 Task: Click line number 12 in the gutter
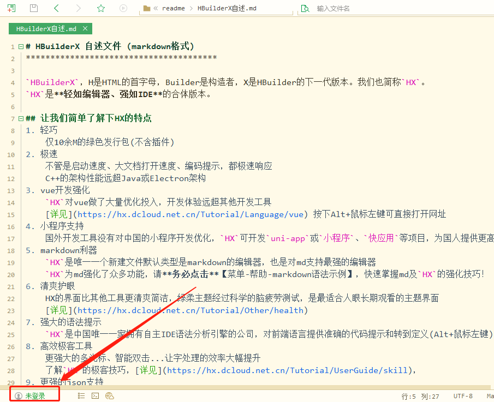click(11, 179)
